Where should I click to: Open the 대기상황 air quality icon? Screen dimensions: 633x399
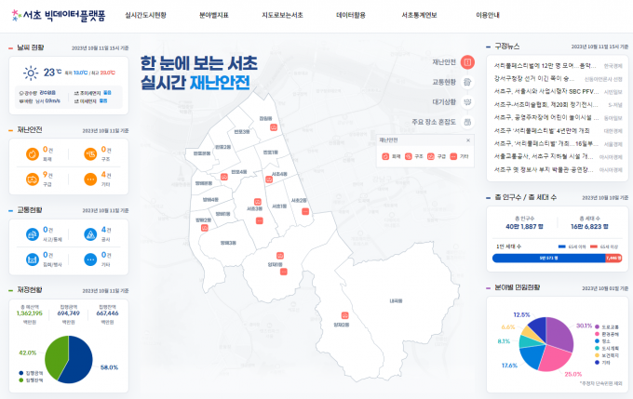click(468, 101)
